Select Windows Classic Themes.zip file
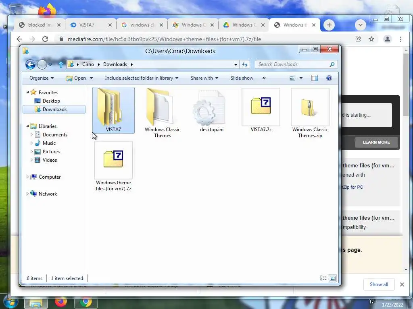Image resolution: width=413 pixels, height=309 pixels. coord(310,113)
